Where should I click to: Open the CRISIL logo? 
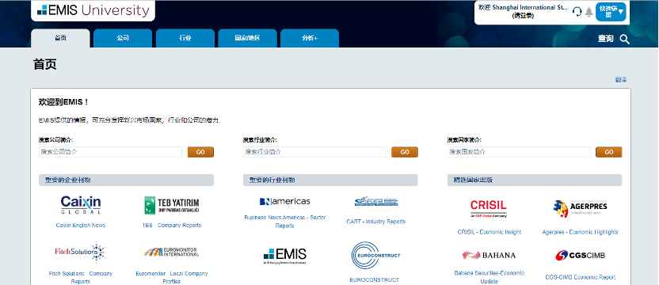pos(489,208)
